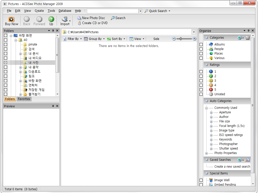
Task: Click the Search toolbar icon
Action: click(x=113, y=18)
